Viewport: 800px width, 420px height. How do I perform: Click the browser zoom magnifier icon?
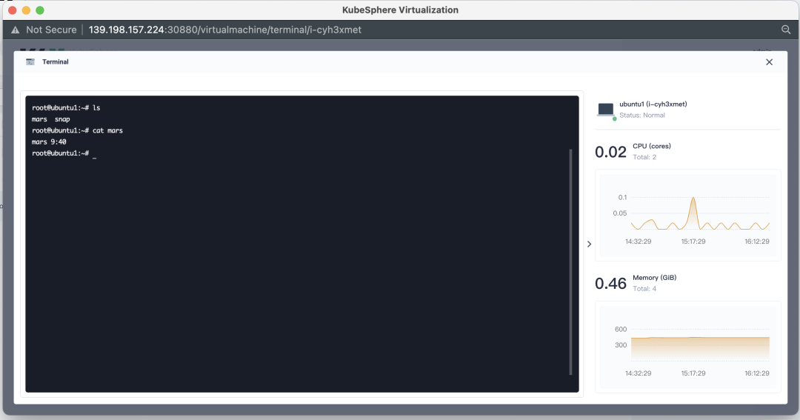point(786,30)
